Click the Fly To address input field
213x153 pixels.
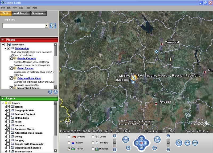click(24, 25)
